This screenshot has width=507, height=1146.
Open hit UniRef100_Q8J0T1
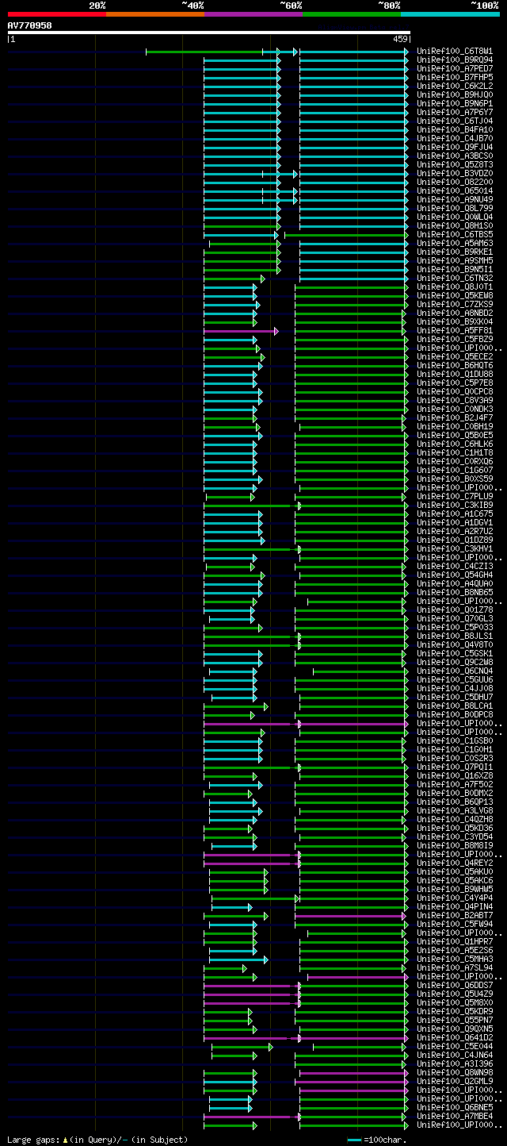pyautogui.click(x=455, y=286)
